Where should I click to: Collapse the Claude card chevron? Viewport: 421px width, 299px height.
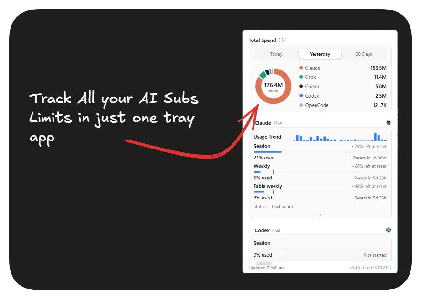pyautogui.click(x=320, y=215)
